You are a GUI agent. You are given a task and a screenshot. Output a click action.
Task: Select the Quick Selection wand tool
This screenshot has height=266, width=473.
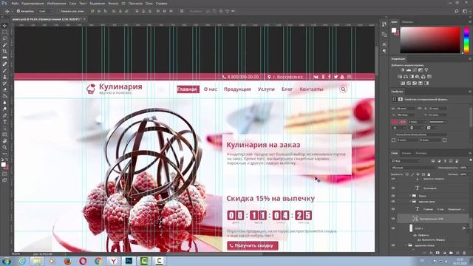4,45
